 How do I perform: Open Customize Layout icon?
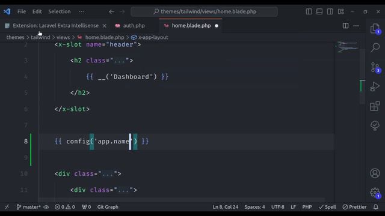tap(341, 11)
